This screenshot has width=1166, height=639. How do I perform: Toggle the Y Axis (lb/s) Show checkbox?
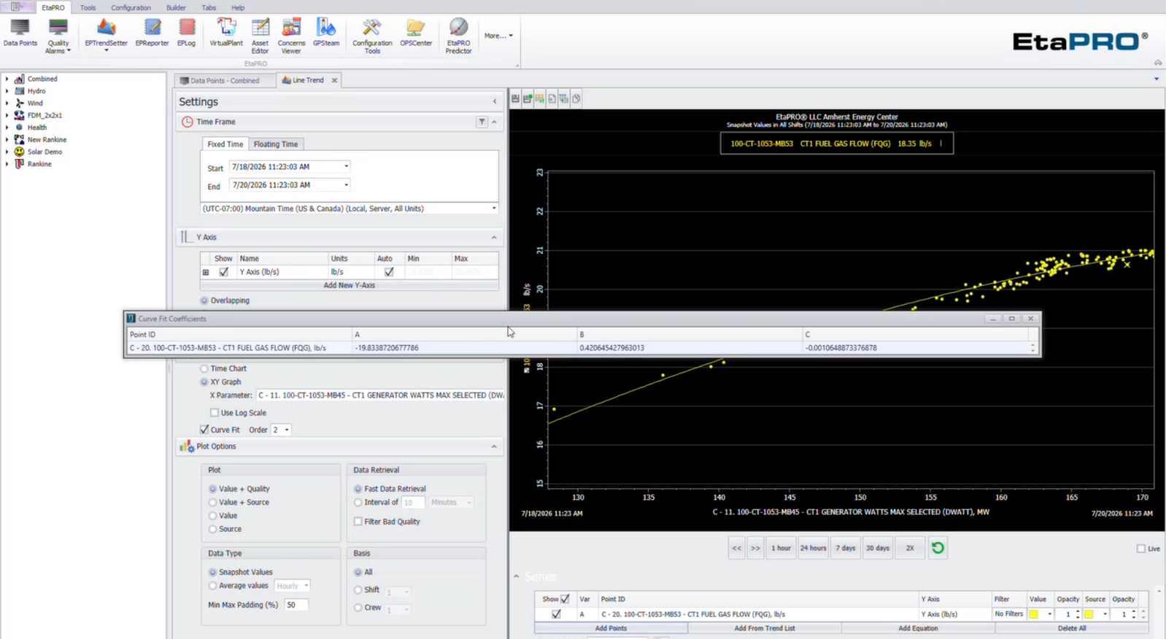pos(223,272)
